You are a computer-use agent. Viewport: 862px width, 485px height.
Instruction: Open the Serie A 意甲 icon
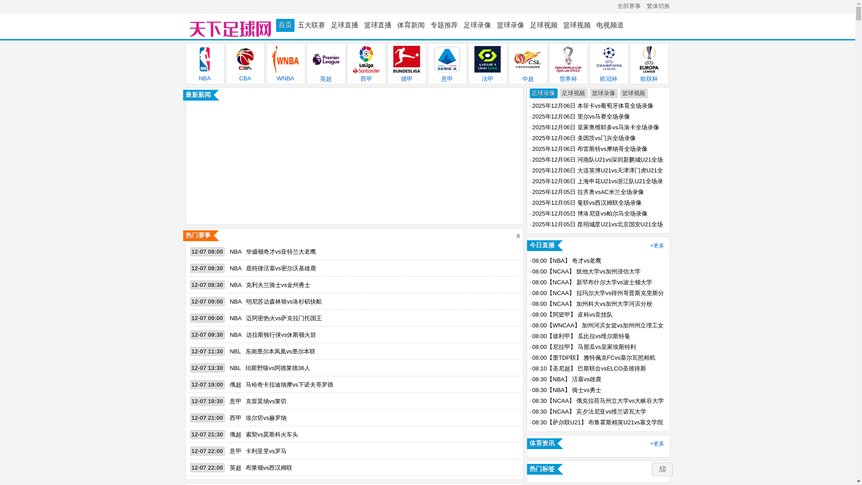click(447, 64)
